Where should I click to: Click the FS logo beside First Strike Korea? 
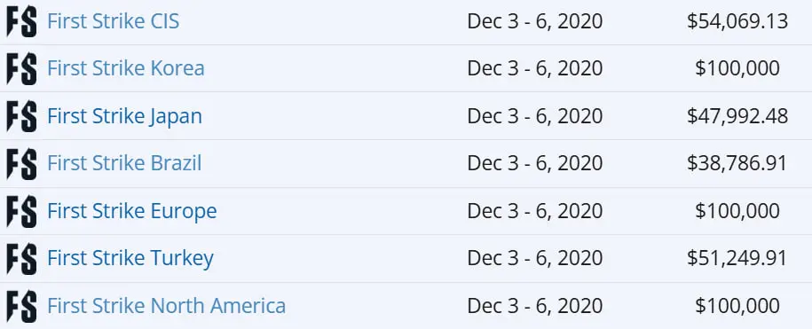click(21, 69)
